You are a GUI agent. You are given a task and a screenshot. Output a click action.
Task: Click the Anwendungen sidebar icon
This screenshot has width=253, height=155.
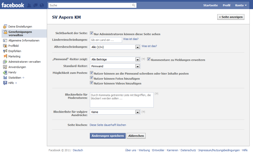(5, 67)
